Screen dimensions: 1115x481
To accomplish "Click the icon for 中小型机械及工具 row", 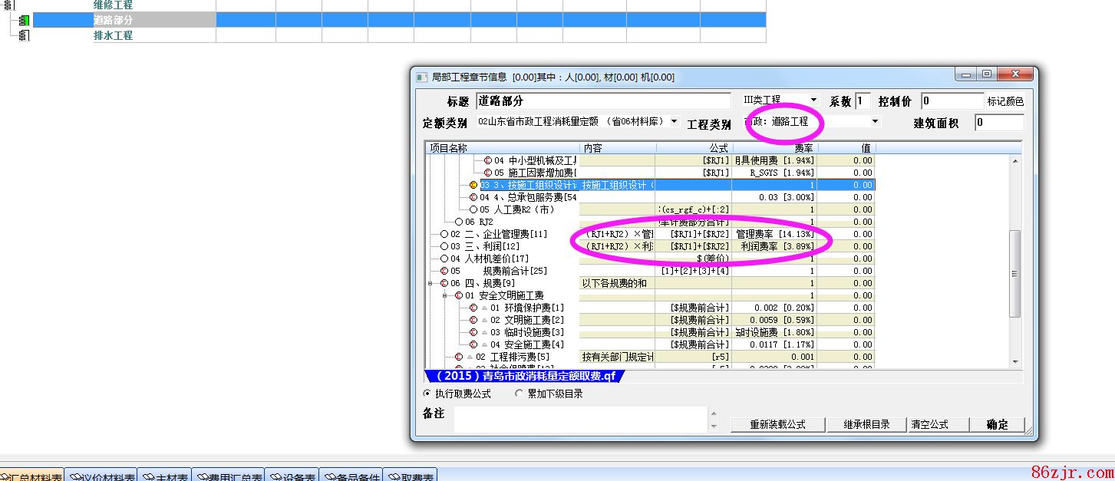I will tap(487, 160).
